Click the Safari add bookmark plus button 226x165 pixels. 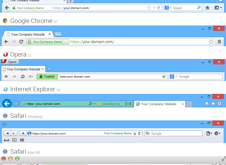23,133
